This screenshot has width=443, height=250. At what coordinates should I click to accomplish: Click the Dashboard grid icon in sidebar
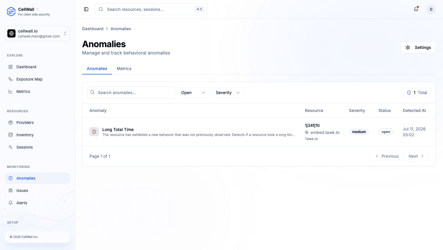tap(11, 67)
